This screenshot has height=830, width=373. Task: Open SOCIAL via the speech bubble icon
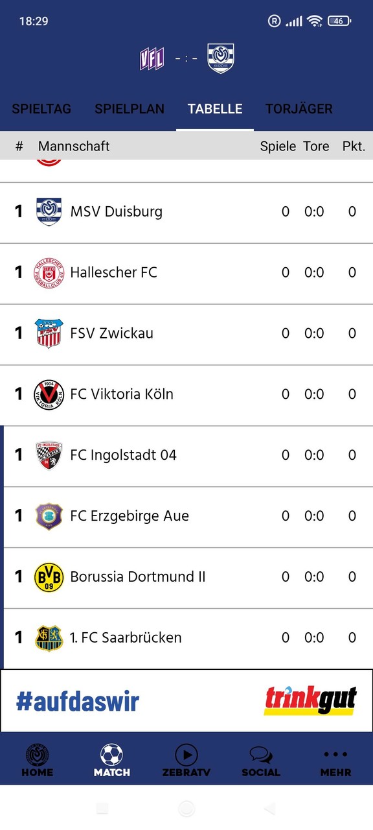[260, 753]
